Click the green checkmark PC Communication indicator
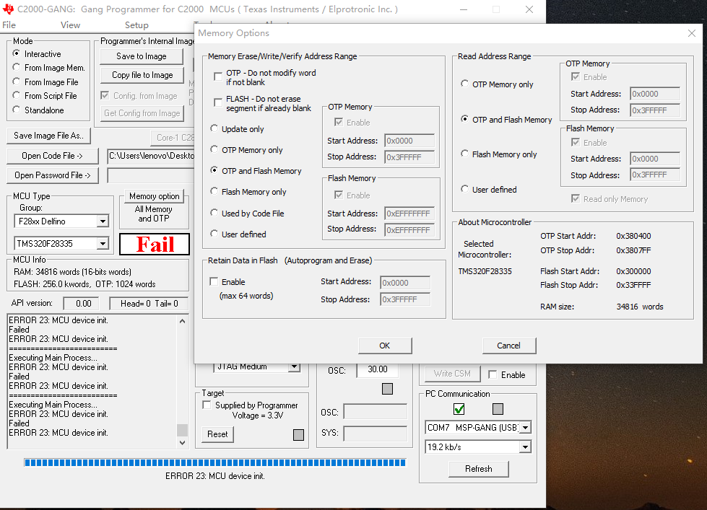The height and width of the screenshot is (510, 707). click(x=459, y=409)
